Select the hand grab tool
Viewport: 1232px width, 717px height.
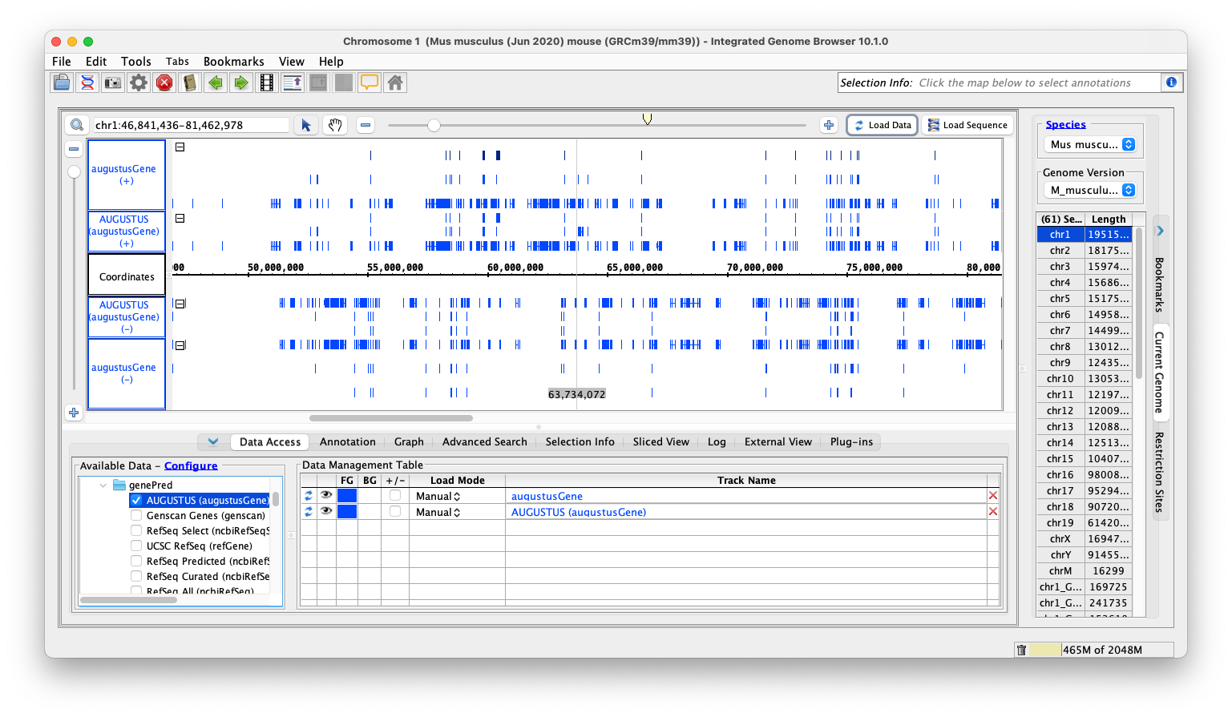[x=335, y=125]
